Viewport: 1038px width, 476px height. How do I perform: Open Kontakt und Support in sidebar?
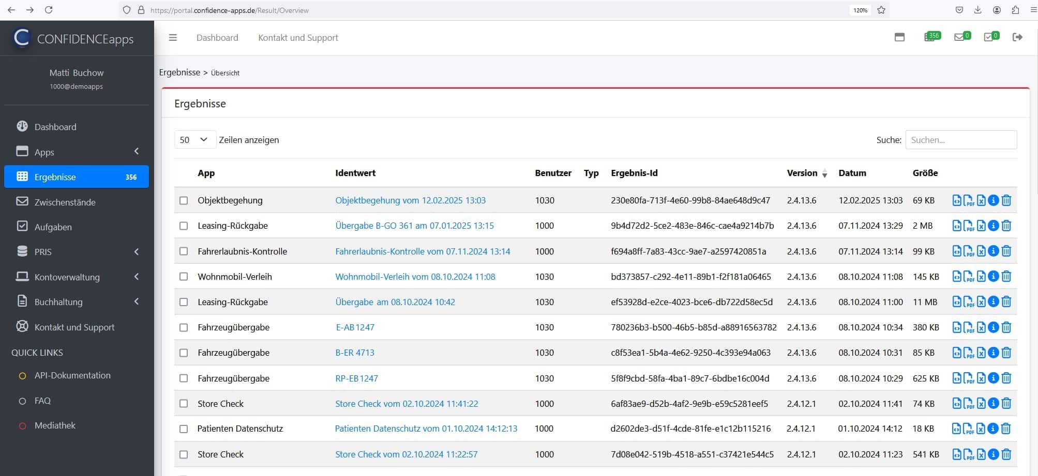tap(77, 327)
